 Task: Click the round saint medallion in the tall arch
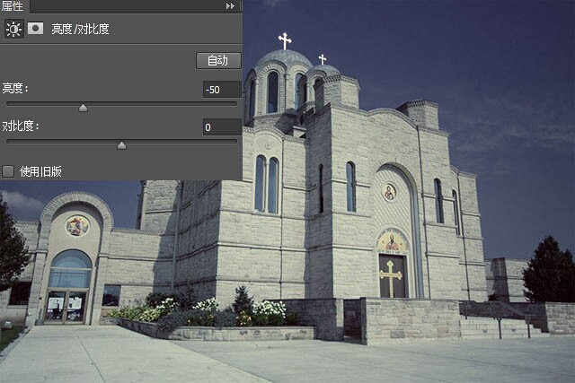coord(389,193)
